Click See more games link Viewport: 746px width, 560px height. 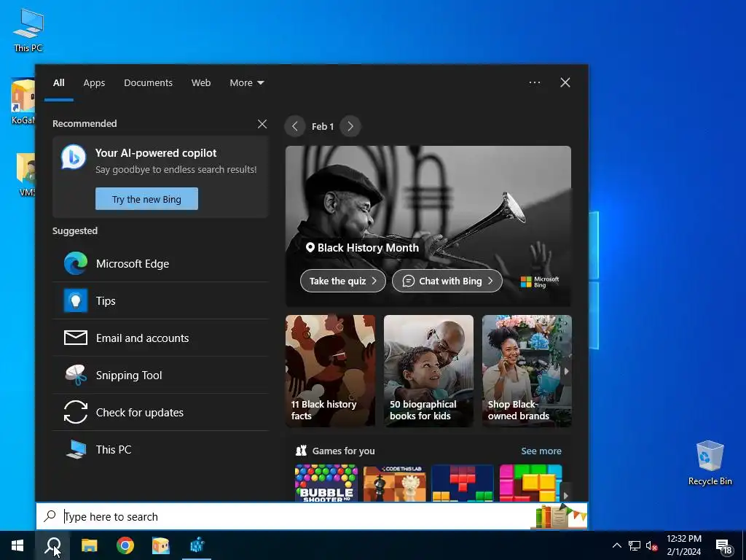[541, 451]
